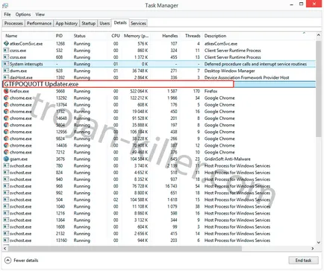The width and height of the screenshot is (324, 271).
Task: Click the horizontal scrollbar thumb
Action: [x=125, y=248]
